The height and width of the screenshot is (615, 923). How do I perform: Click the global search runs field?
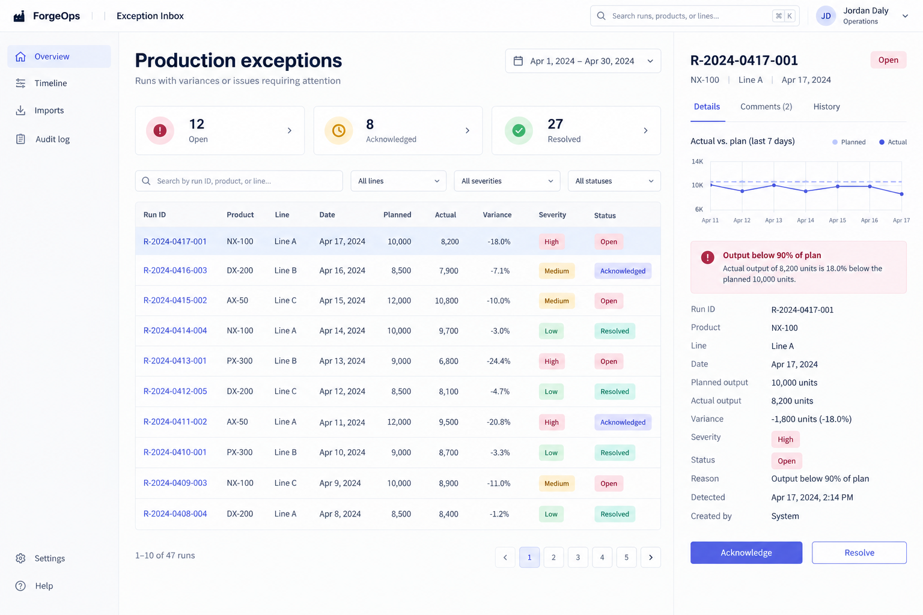[695, 16]
